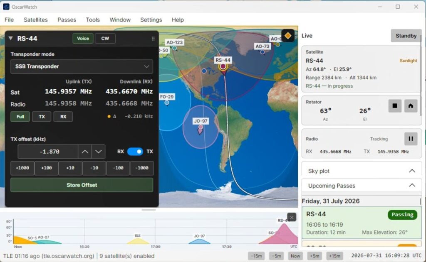Viewport: 426px width, 262px height.
Task: Click the +10 offset button
Action: coord(70,168)
